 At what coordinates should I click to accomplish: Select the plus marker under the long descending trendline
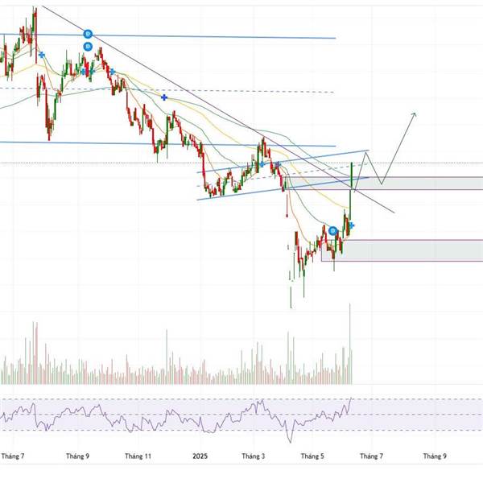click(x=164, y=97)
